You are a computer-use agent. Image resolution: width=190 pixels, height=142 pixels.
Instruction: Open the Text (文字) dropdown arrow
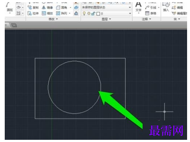pos(139,13)
